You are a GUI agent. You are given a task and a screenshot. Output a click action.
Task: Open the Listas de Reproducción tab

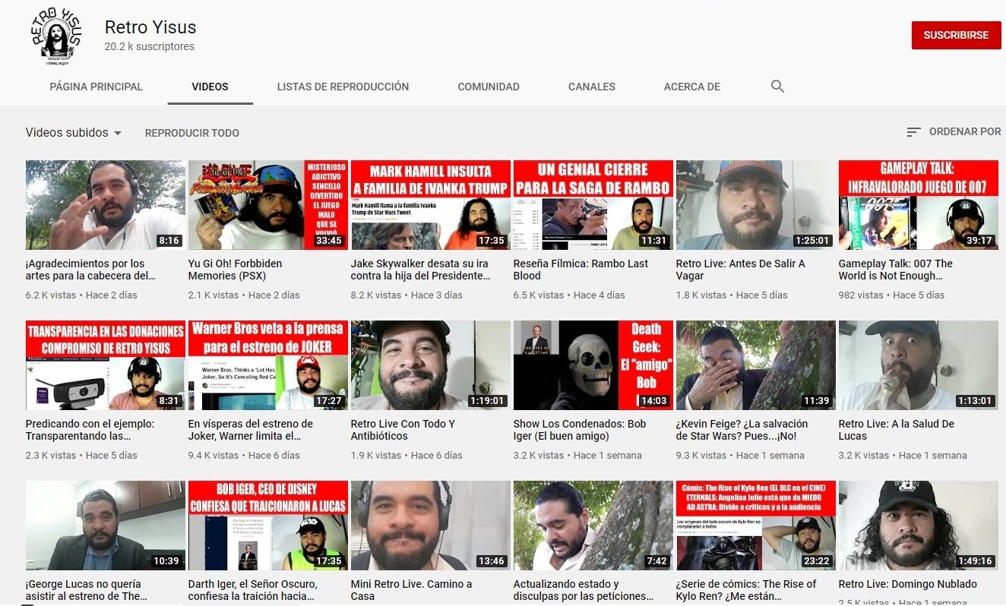click(343, 87)
